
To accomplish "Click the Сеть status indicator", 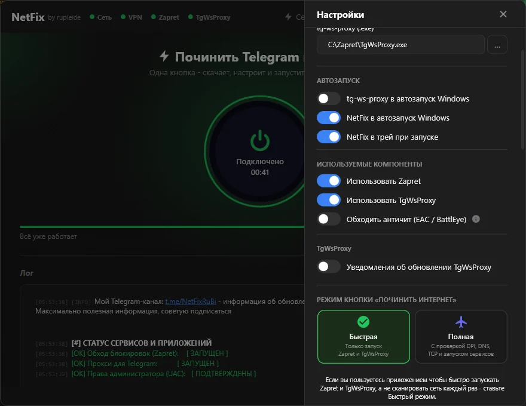I will point(100,17).
